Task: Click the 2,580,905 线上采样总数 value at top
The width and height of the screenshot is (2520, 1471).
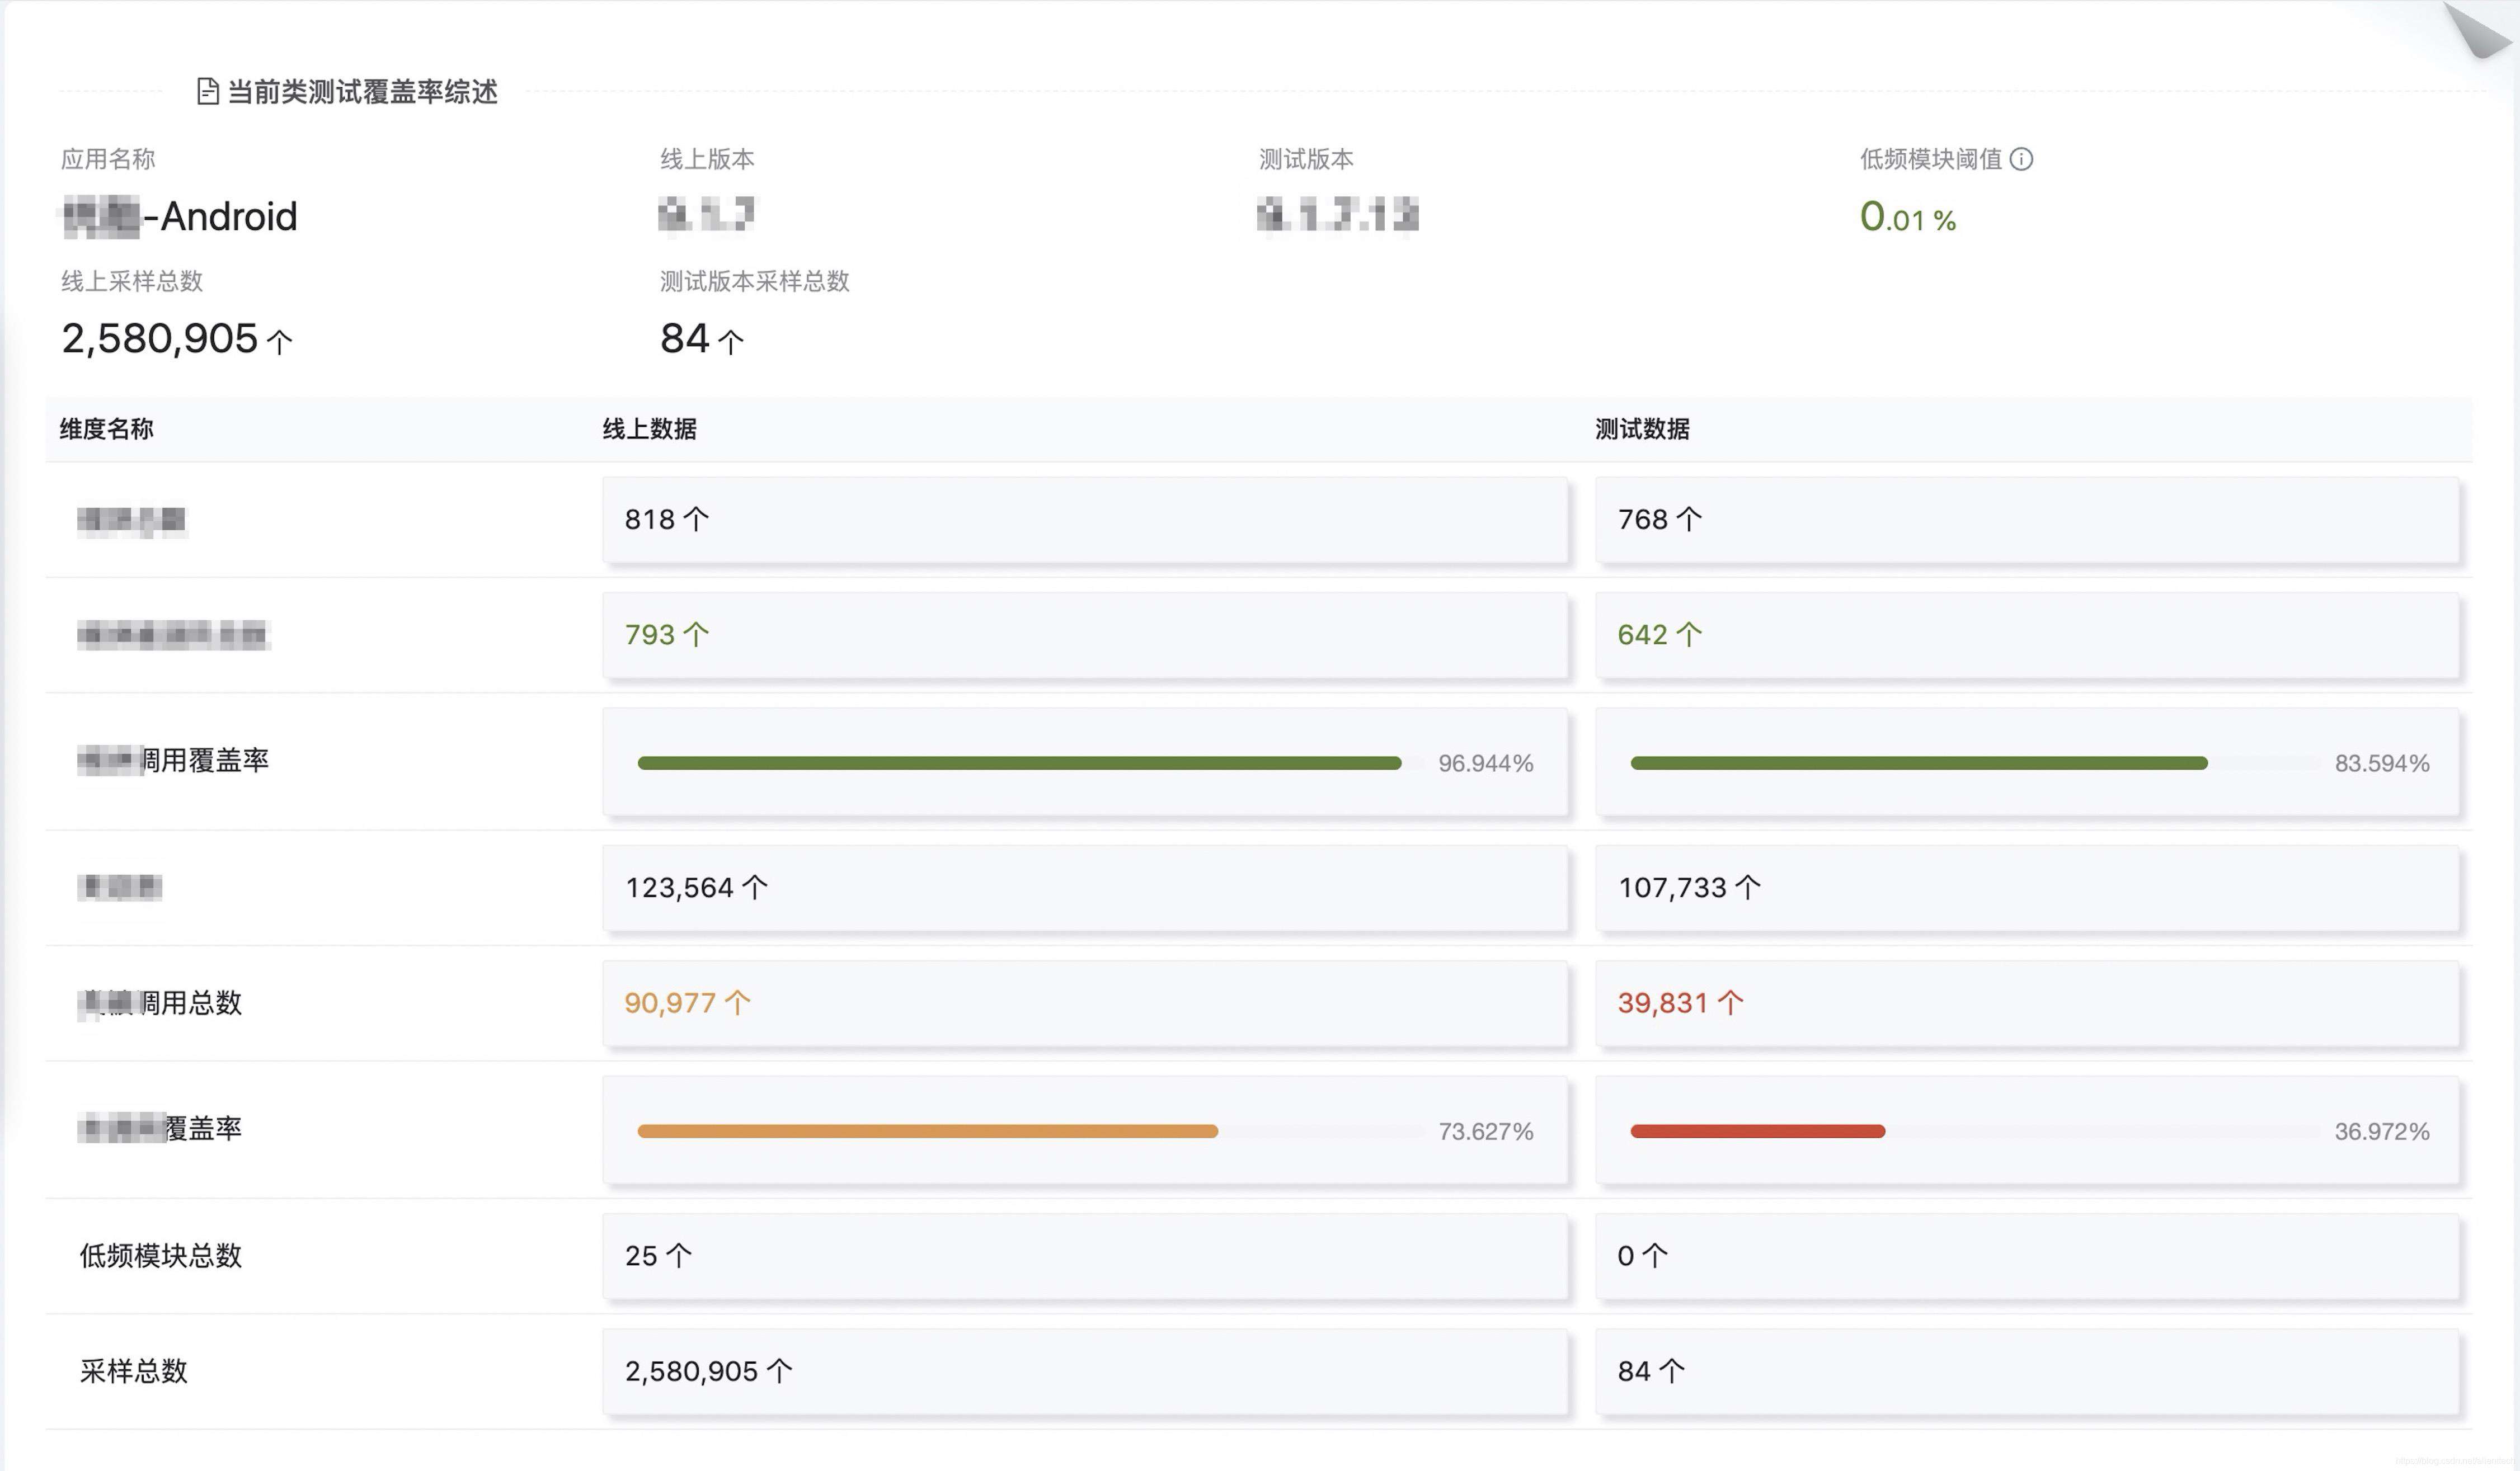Action: coord(177,339)
